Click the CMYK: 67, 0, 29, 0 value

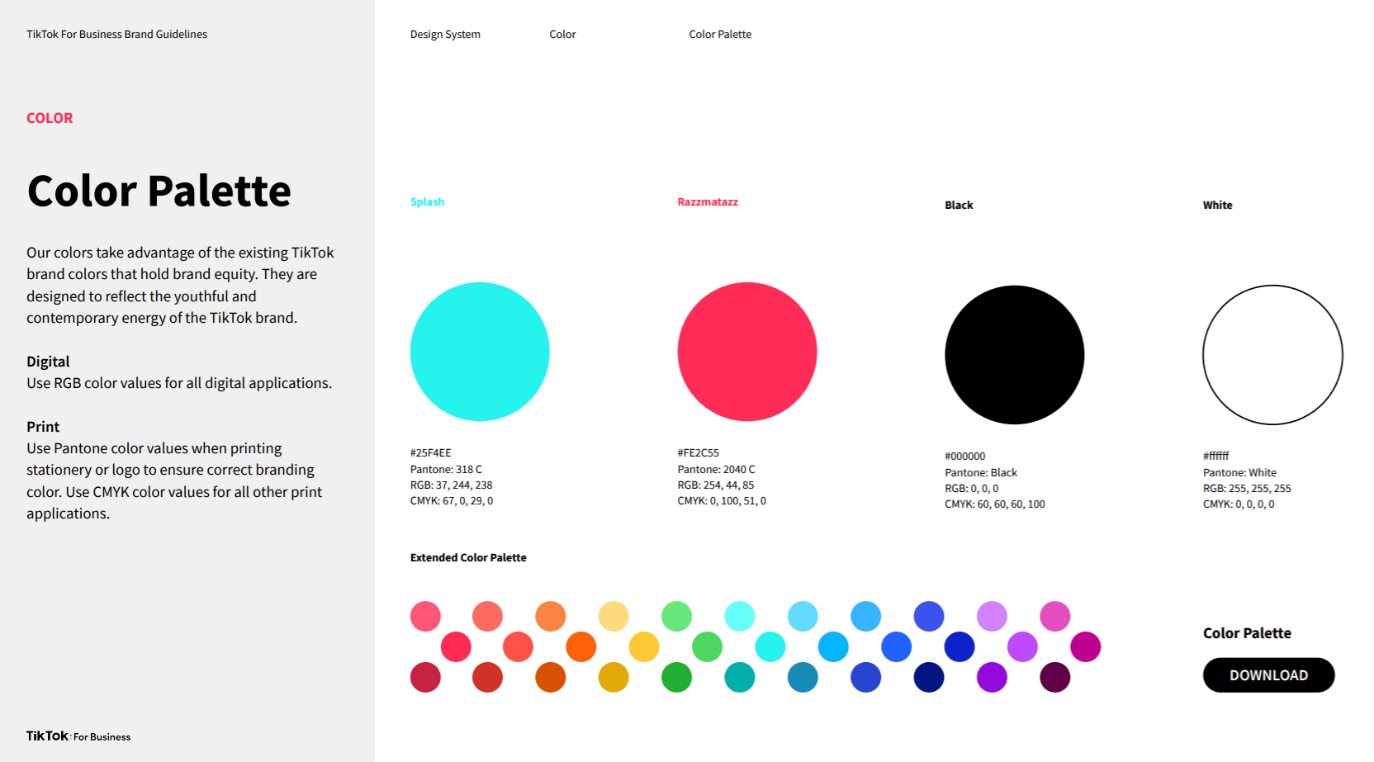click(x=452, y=501)
